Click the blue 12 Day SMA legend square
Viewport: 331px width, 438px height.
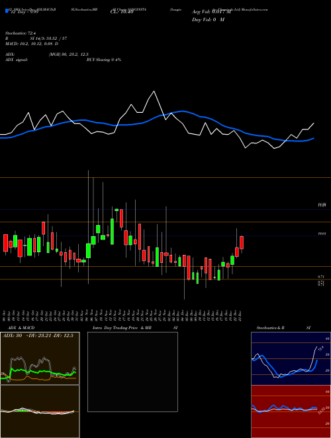[x=7, y=11]
